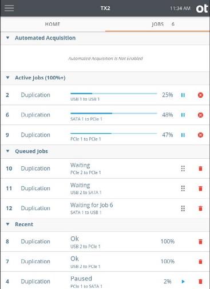Collapse the Automated Acquisition section
The image size is (210, 289).
tap(7, 38)
